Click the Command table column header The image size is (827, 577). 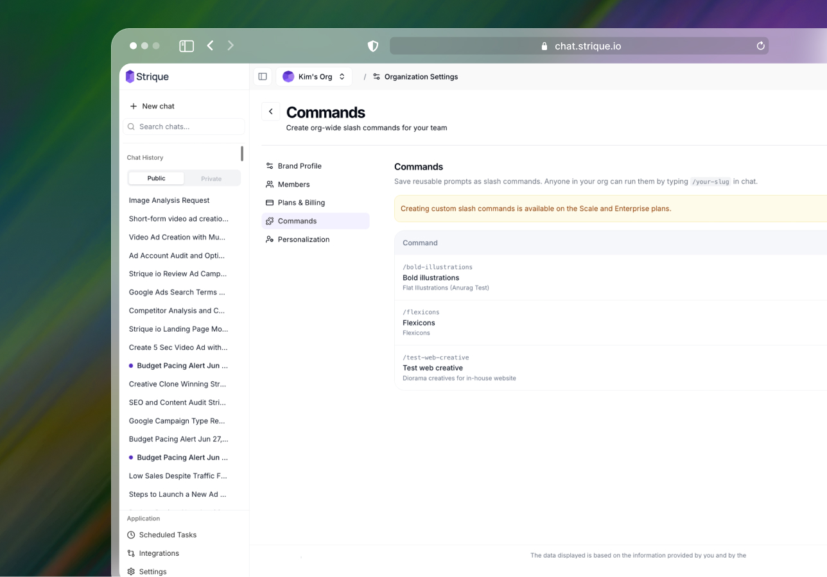pos(420,243)
